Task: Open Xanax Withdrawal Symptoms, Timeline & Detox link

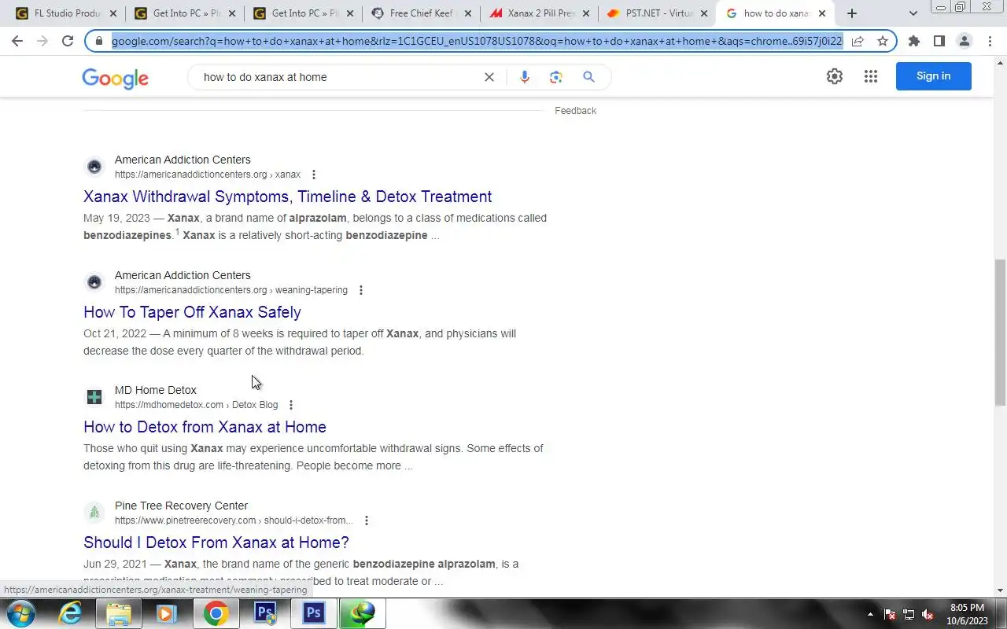Action: click(x=288, y=197)
